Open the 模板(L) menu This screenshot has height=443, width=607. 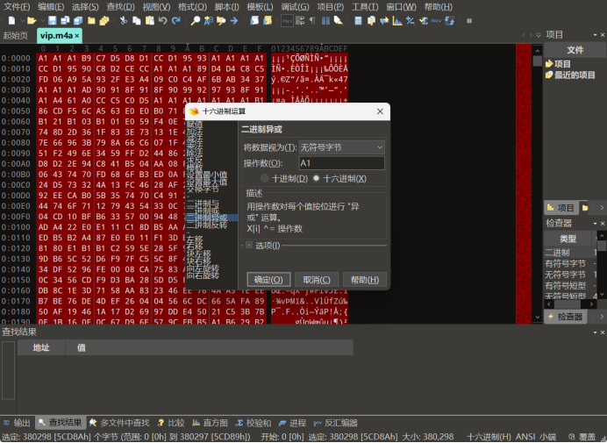click(261, 7)
